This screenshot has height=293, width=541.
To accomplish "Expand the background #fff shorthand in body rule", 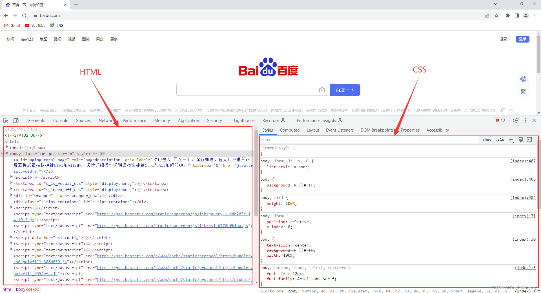I will pyautogui.click(x=295, y=185).
